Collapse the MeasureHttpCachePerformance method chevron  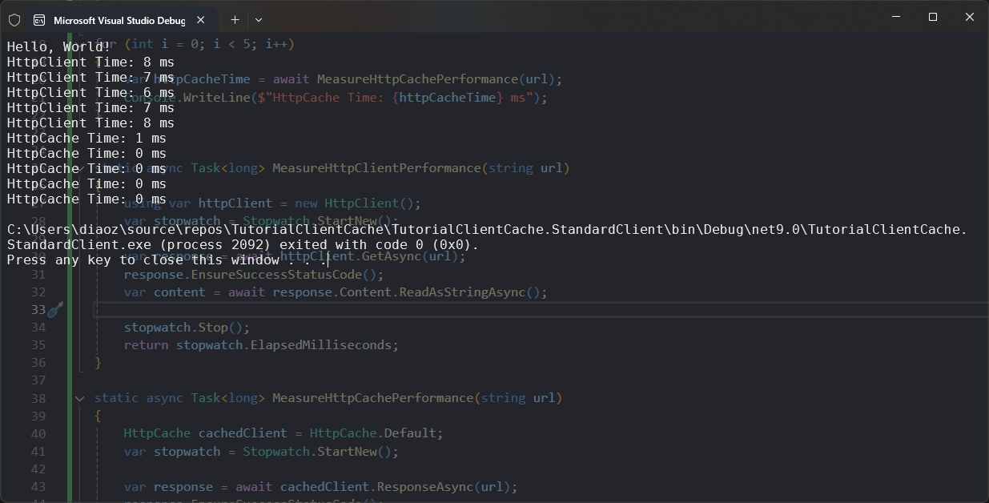click(80, 398)
